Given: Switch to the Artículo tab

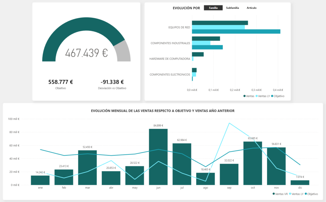Looking at the screenshot, I should pyautogui.click(x=251, y=7).
